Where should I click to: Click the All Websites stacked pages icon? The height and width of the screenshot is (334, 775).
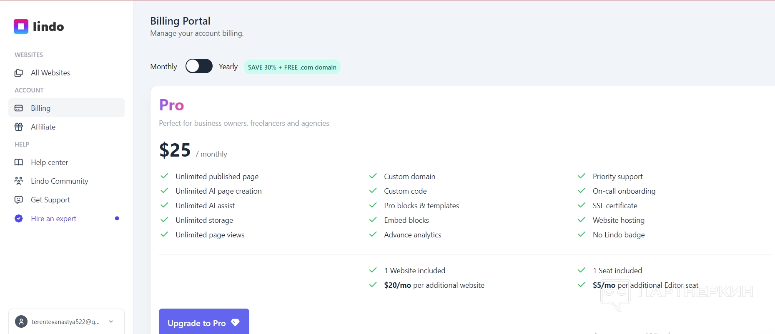point(19,73)
